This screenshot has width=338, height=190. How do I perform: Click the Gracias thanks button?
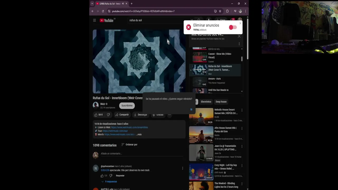click(x=158, y=115)
